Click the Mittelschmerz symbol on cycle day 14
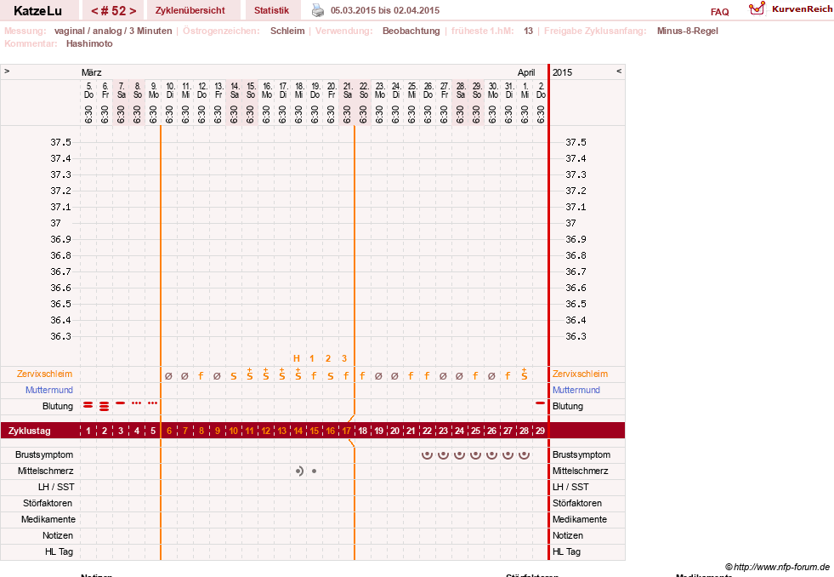The width and height of the screenshot is (834, 577). click(x=299, y=471)
